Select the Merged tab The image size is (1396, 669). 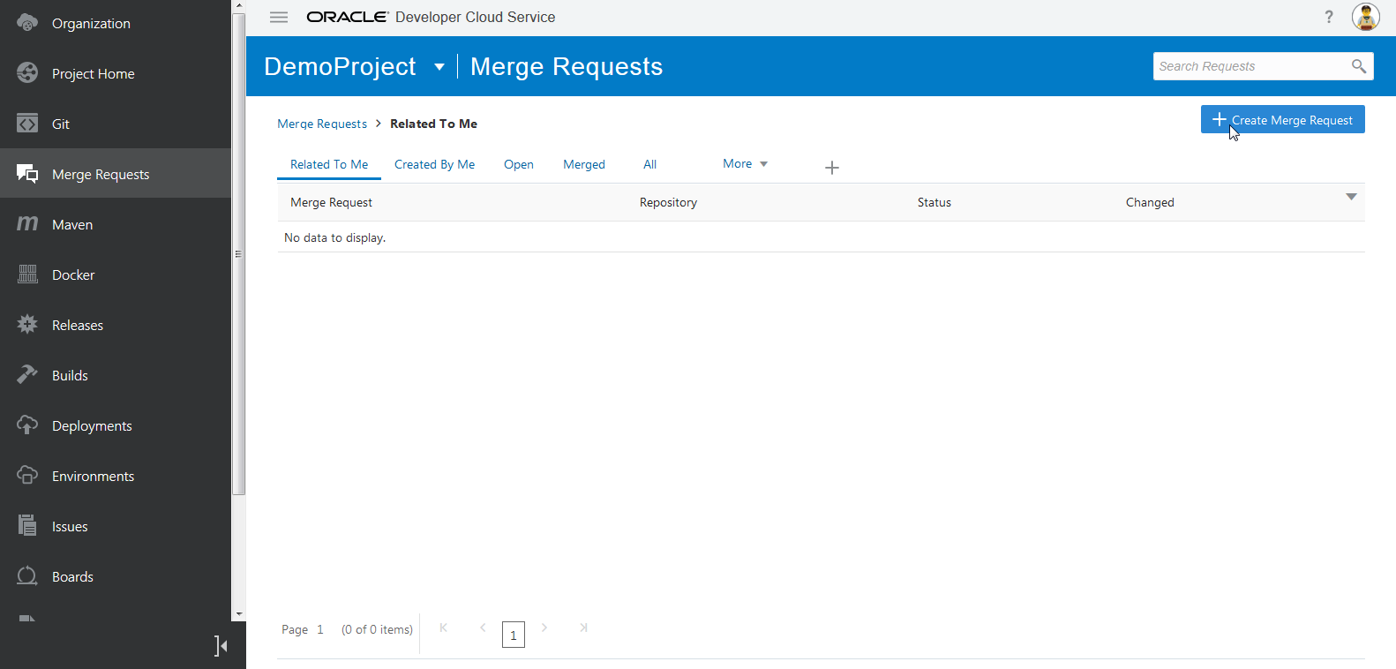[x=584, y=165]
